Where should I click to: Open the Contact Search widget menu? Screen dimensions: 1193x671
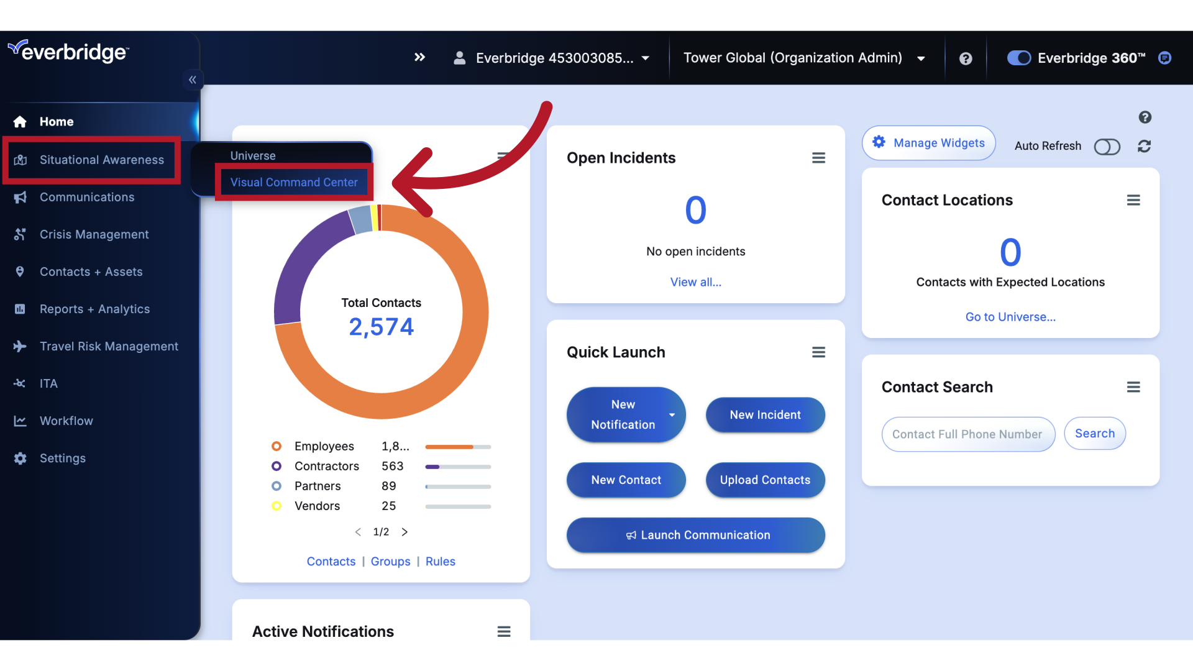1133,386
